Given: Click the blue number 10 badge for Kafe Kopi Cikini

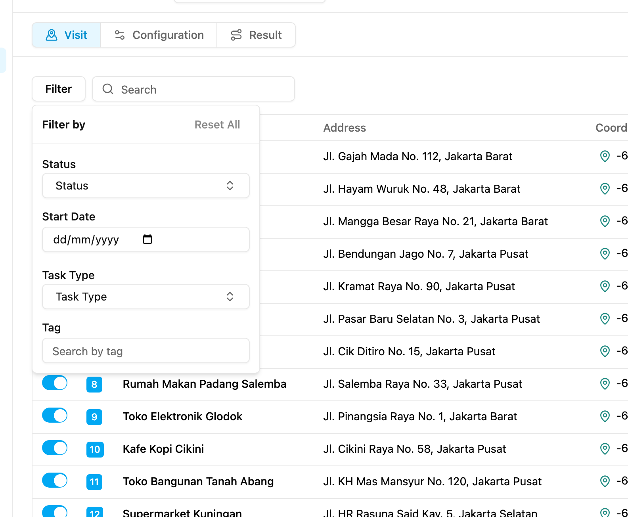Looking at the screenshot, I should (95, 449).
